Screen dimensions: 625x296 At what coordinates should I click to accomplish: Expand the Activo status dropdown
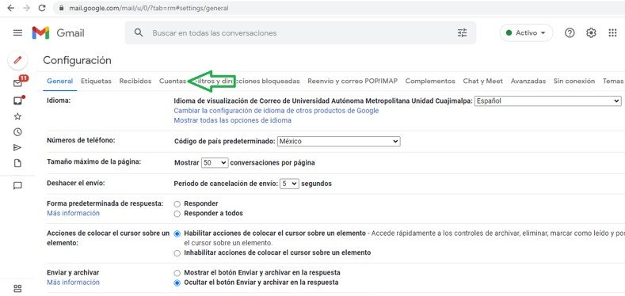click(x=526, y=33)
